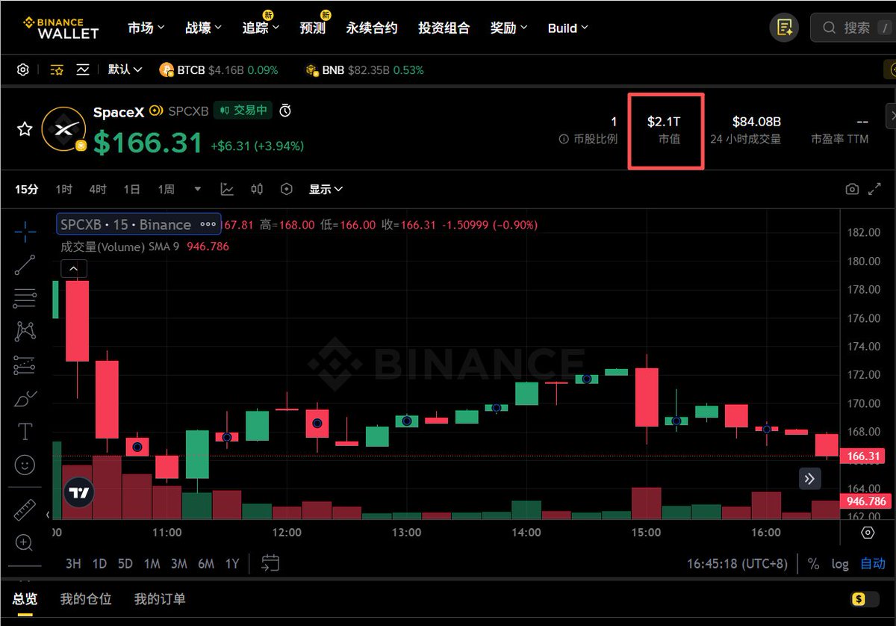The width and height of the screenshot is (896, 626).
Task: Open the 追踪 dropdown menu
Action: [x=261, y=28]
